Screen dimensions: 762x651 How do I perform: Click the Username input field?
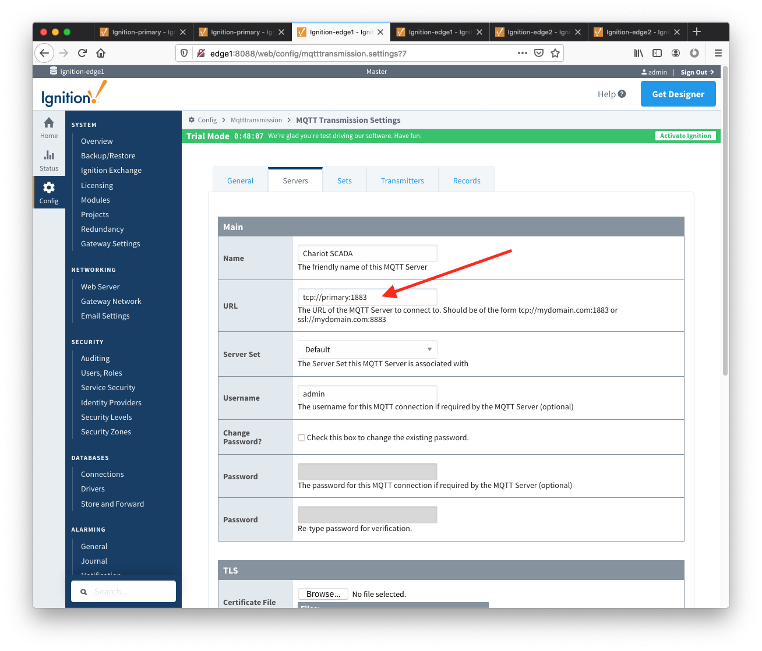click(368, 394)
